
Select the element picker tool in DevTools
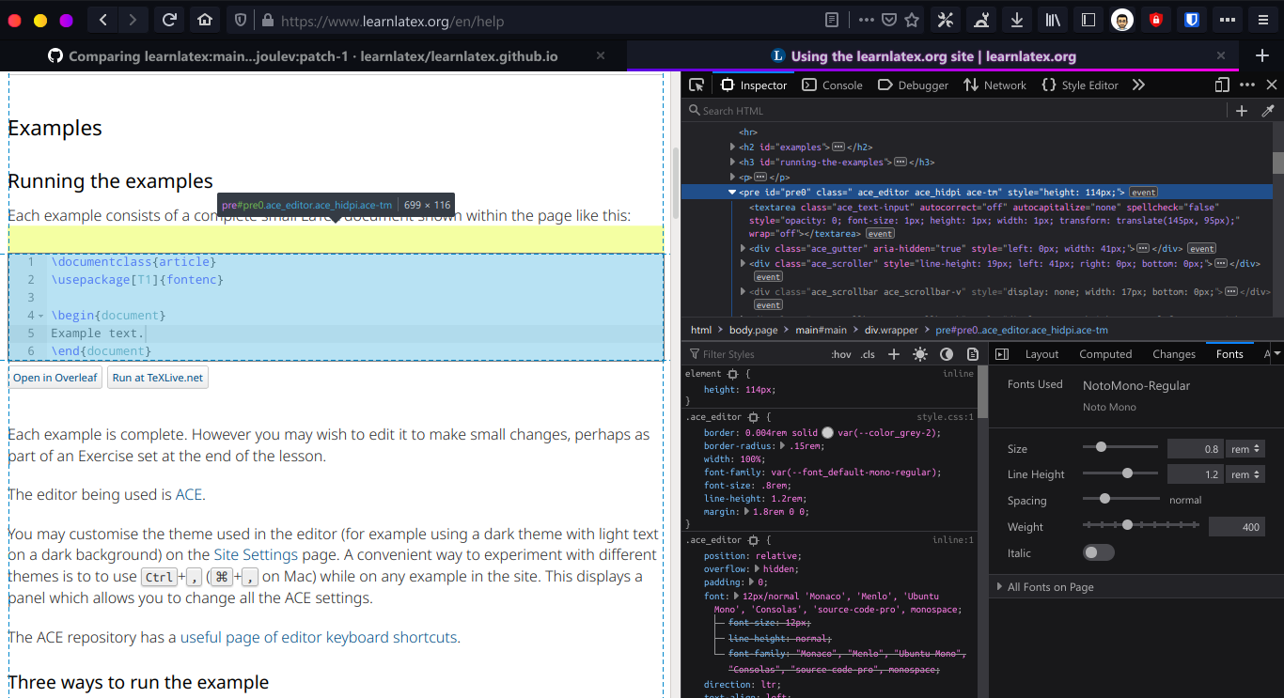(697, 85)
